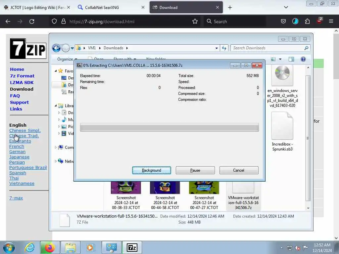Switch site language to Portuguese Brazil

tap(28, 168)
